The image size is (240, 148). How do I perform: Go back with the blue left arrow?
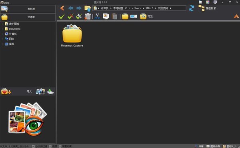pos(70,8)
